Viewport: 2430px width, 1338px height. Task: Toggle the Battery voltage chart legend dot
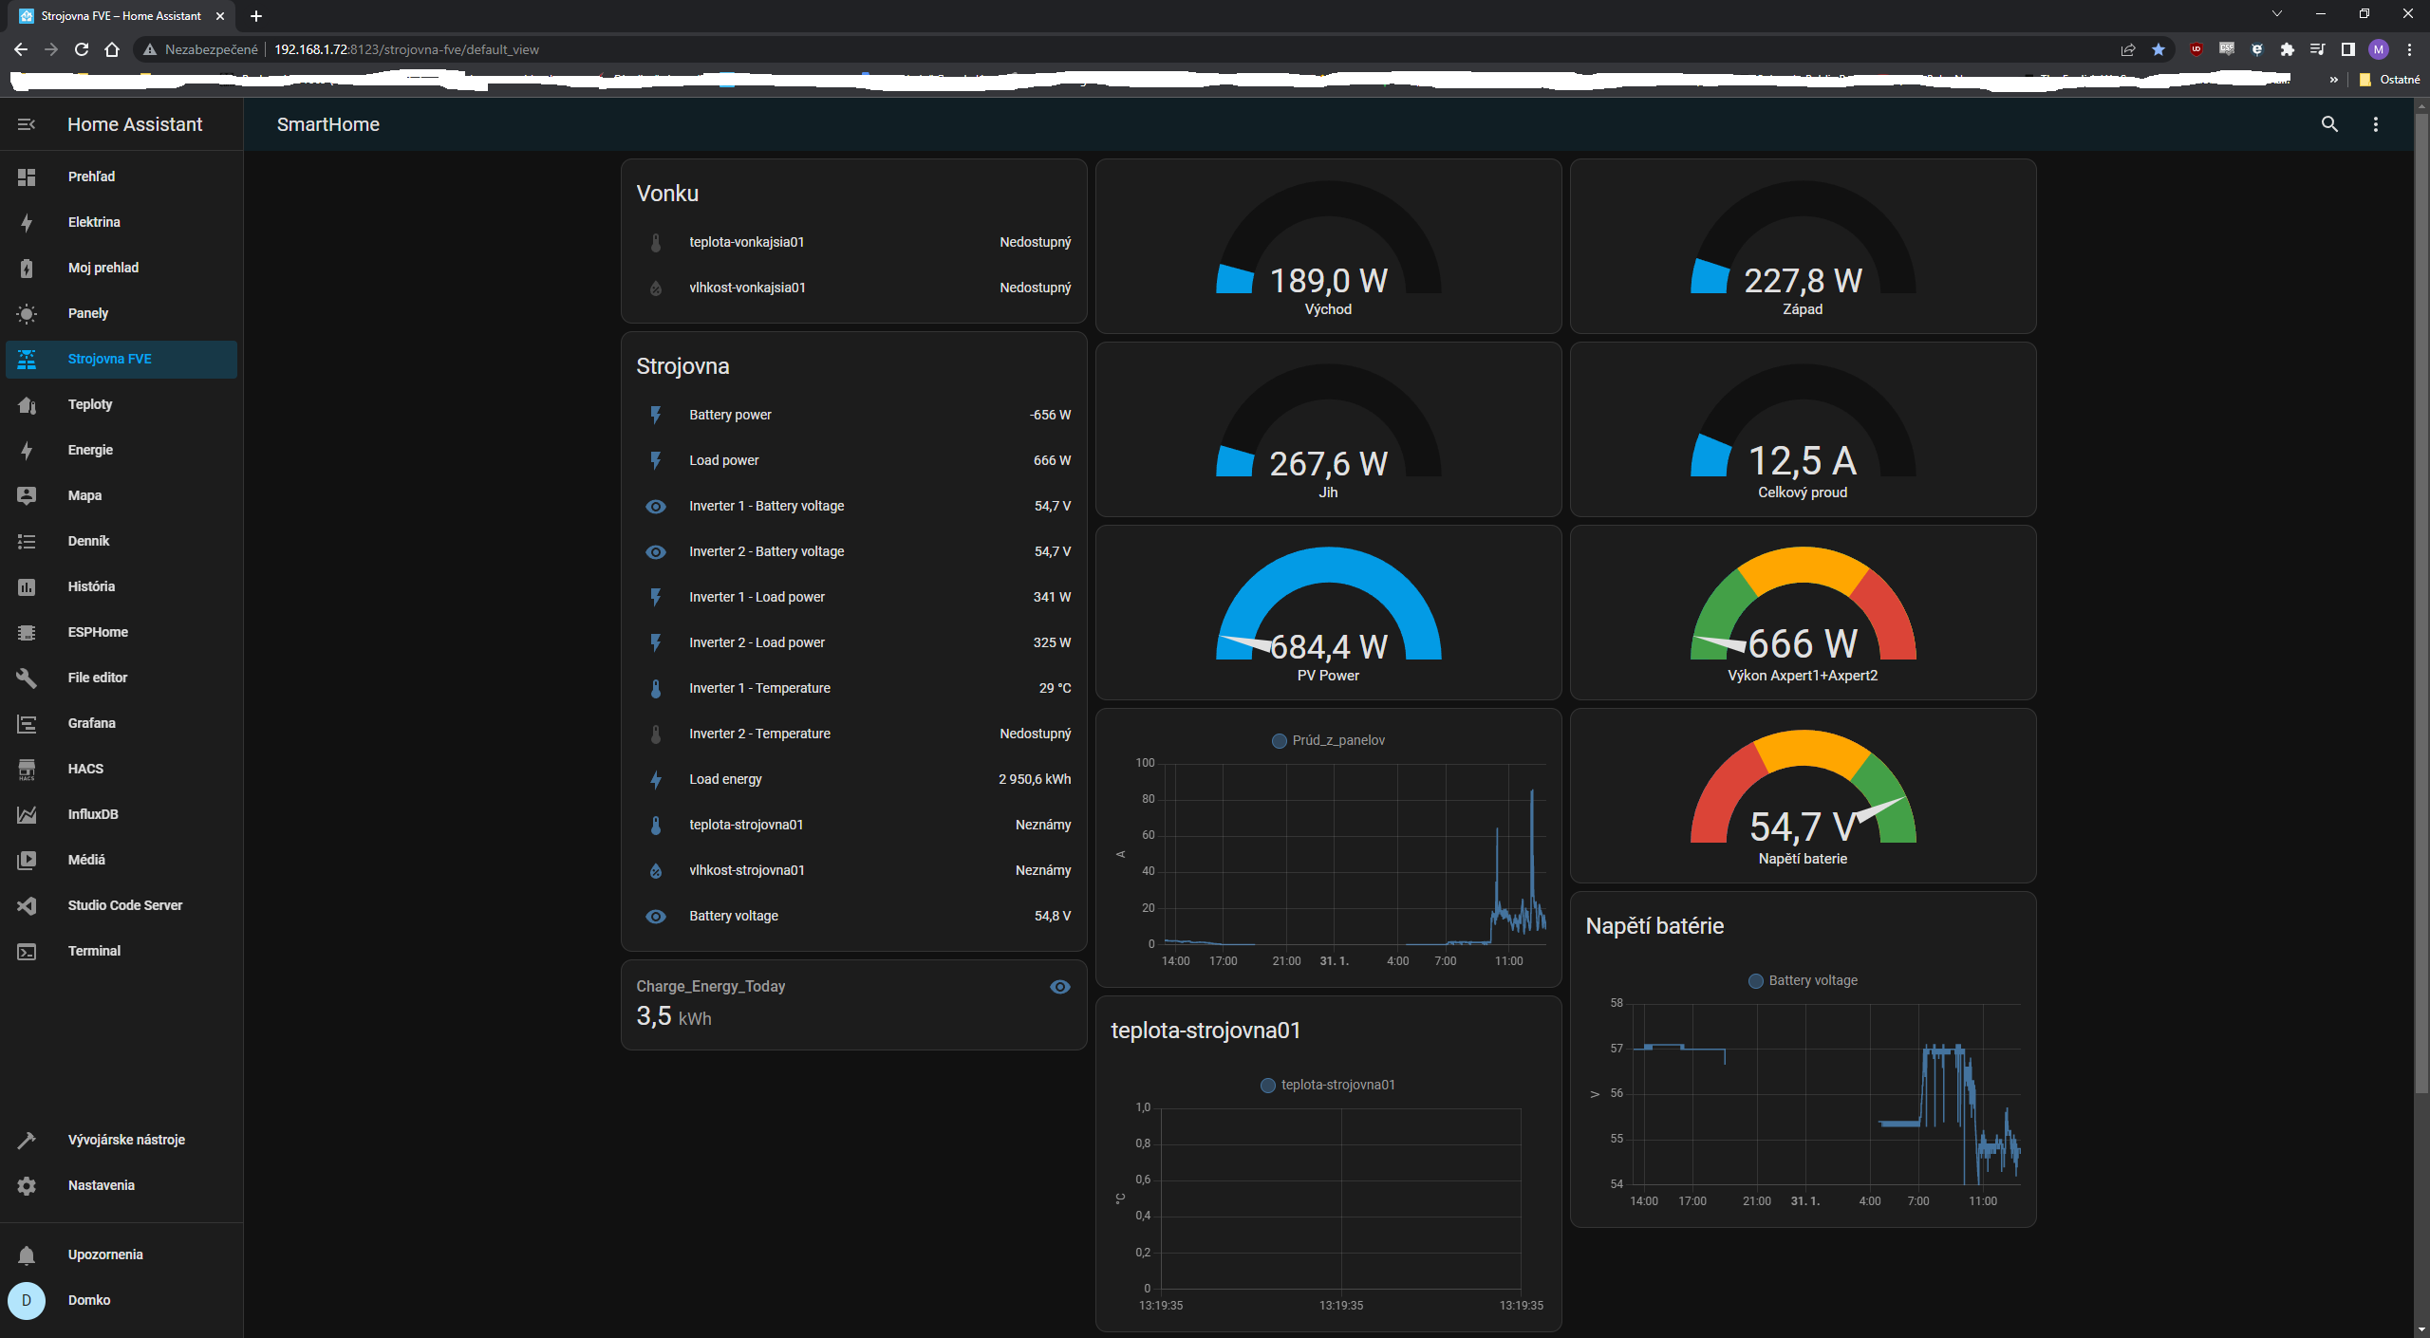[1756, 981]
